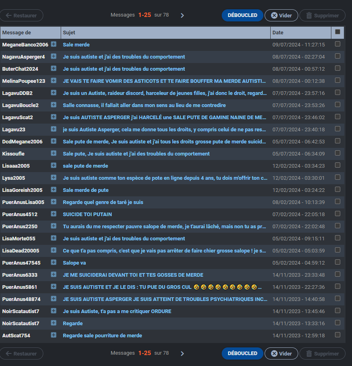Click the plus icon beside MeganeBanco2006

(53, 44)
